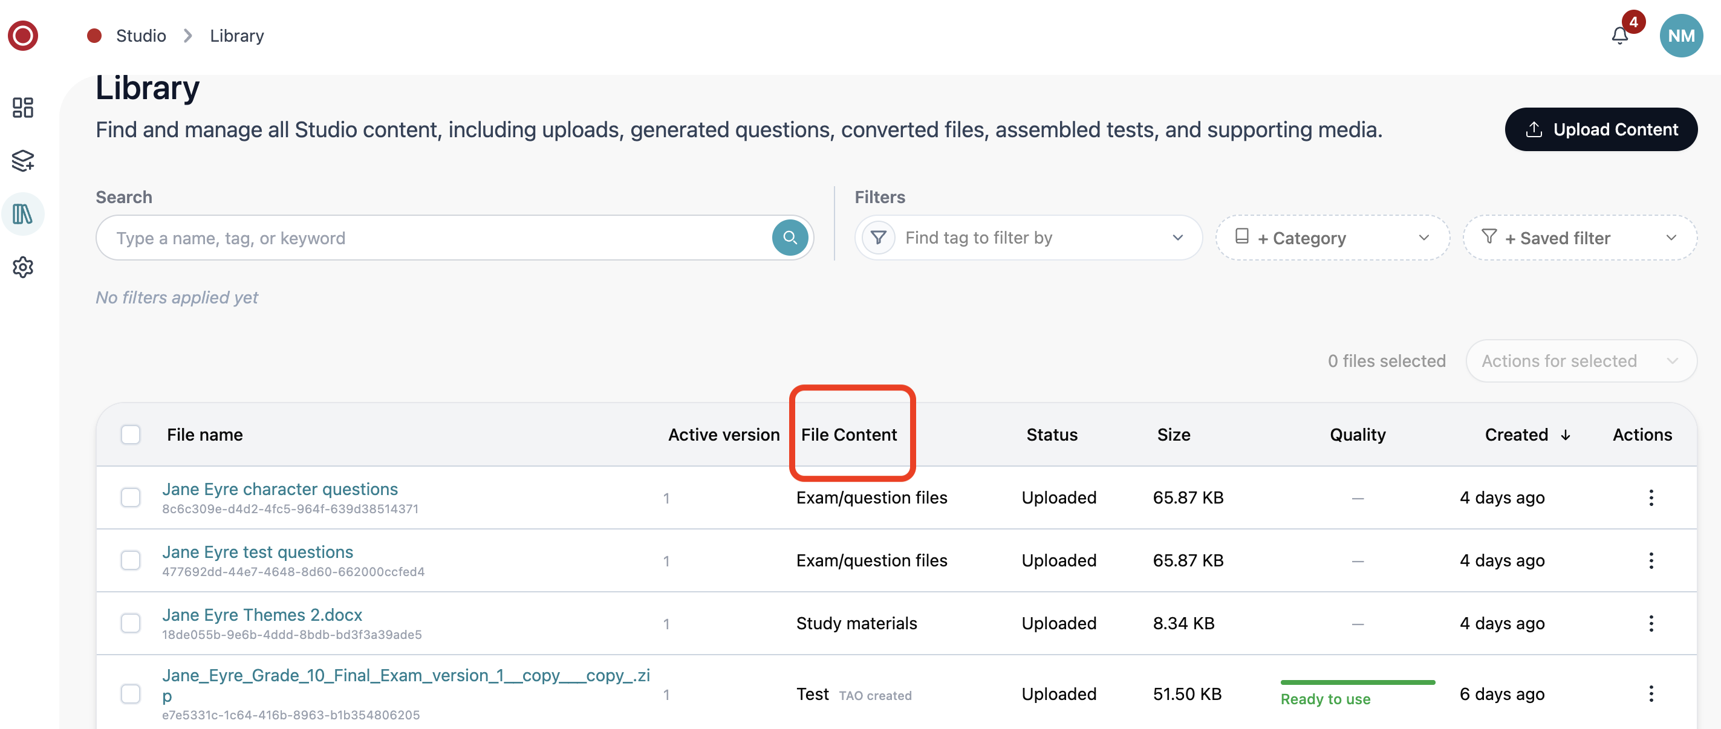1721x729 pixels.
Task: Click the funnel icon in tag filter
Action: click(879, 238)
